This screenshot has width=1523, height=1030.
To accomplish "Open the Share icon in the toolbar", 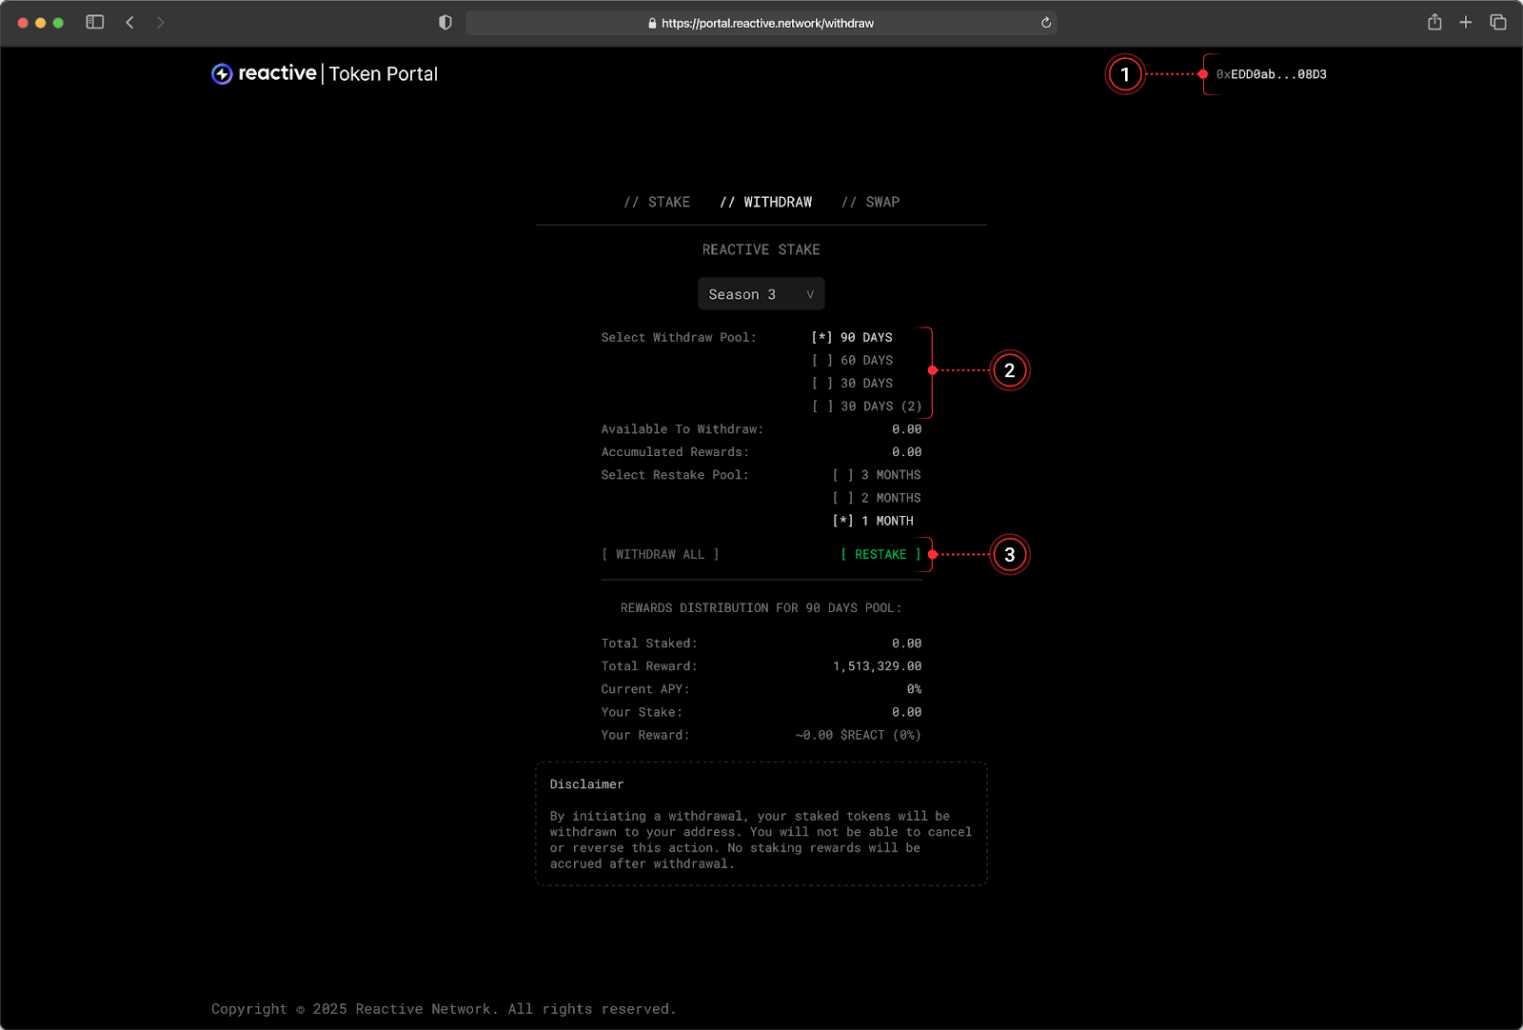I will [1434, 22].
